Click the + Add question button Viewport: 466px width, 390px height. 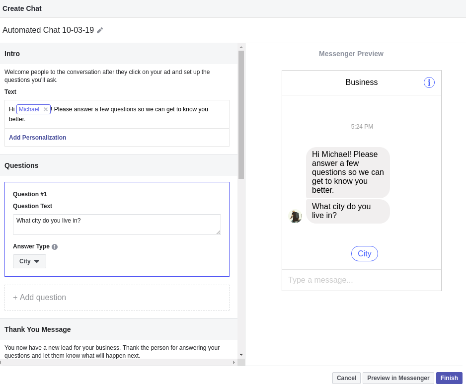[117, 297]
